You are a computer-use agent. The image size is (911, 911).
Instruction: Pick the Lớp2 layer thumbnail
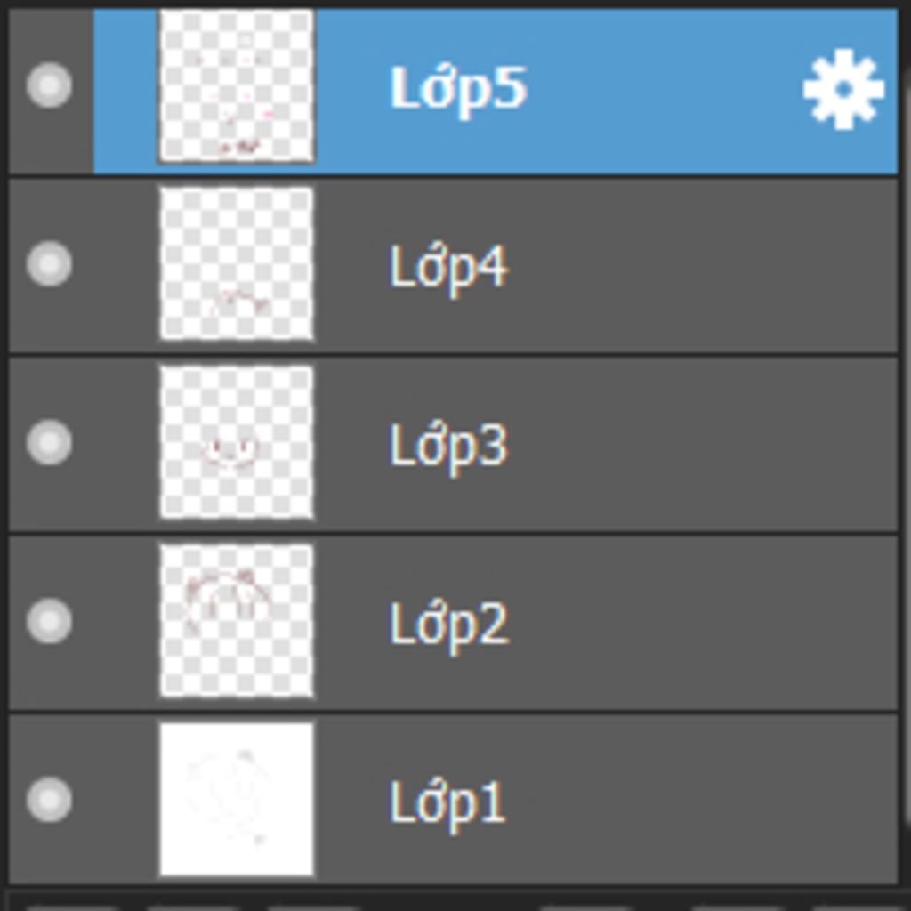click(x=237, y=620)
